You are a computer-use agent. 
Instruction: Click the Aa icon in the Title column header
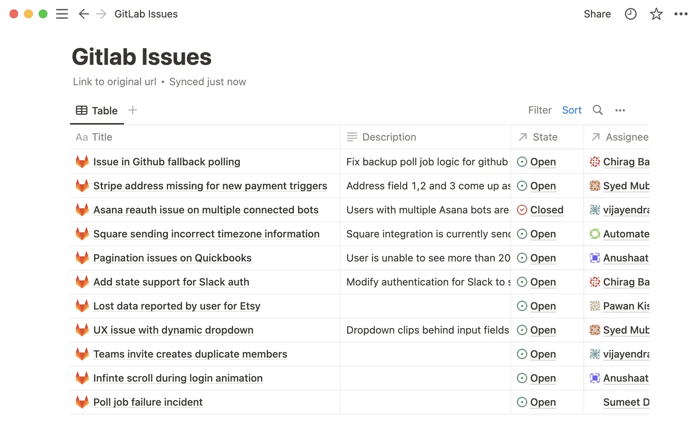[82, 137]
